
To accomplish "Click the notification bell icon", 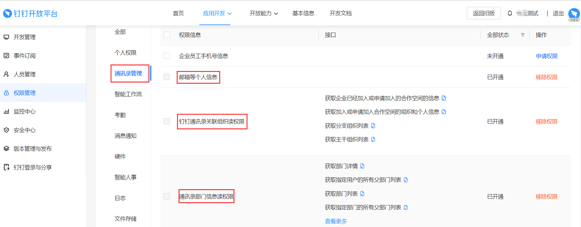I will coord(510,13).
